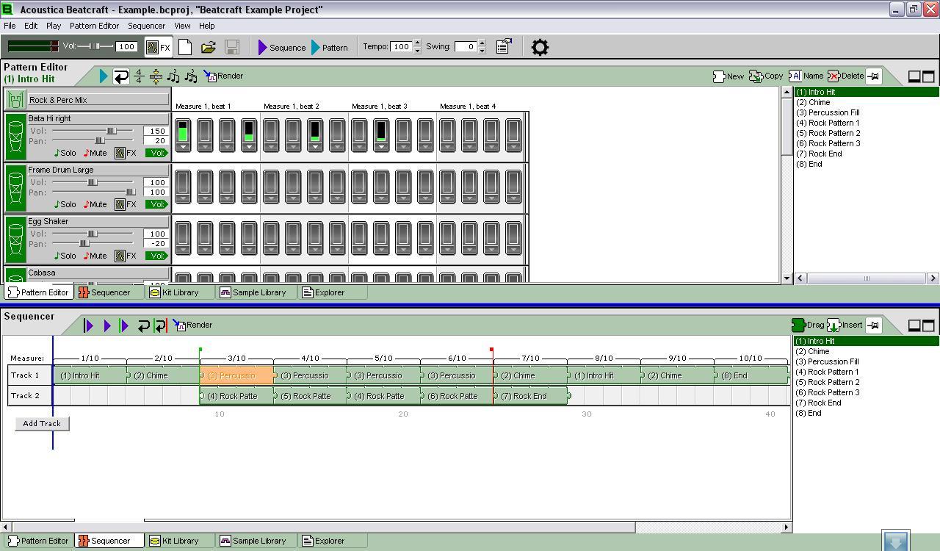Select (7) Rock End in lower pattern list
Viewport: 940px width, 551px height.
click(x=819, y=403)
